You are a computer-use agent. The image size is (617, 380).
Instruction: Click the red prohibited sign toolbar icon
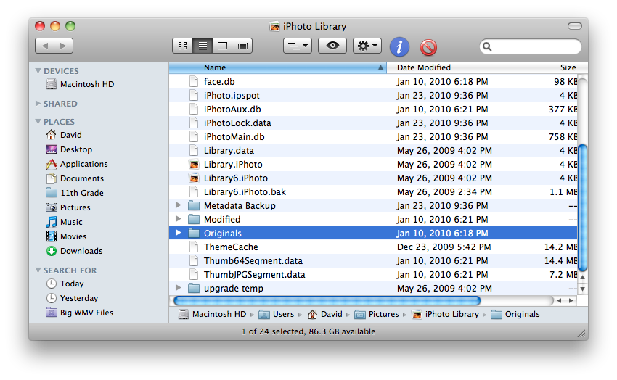[x=428, y=48]
